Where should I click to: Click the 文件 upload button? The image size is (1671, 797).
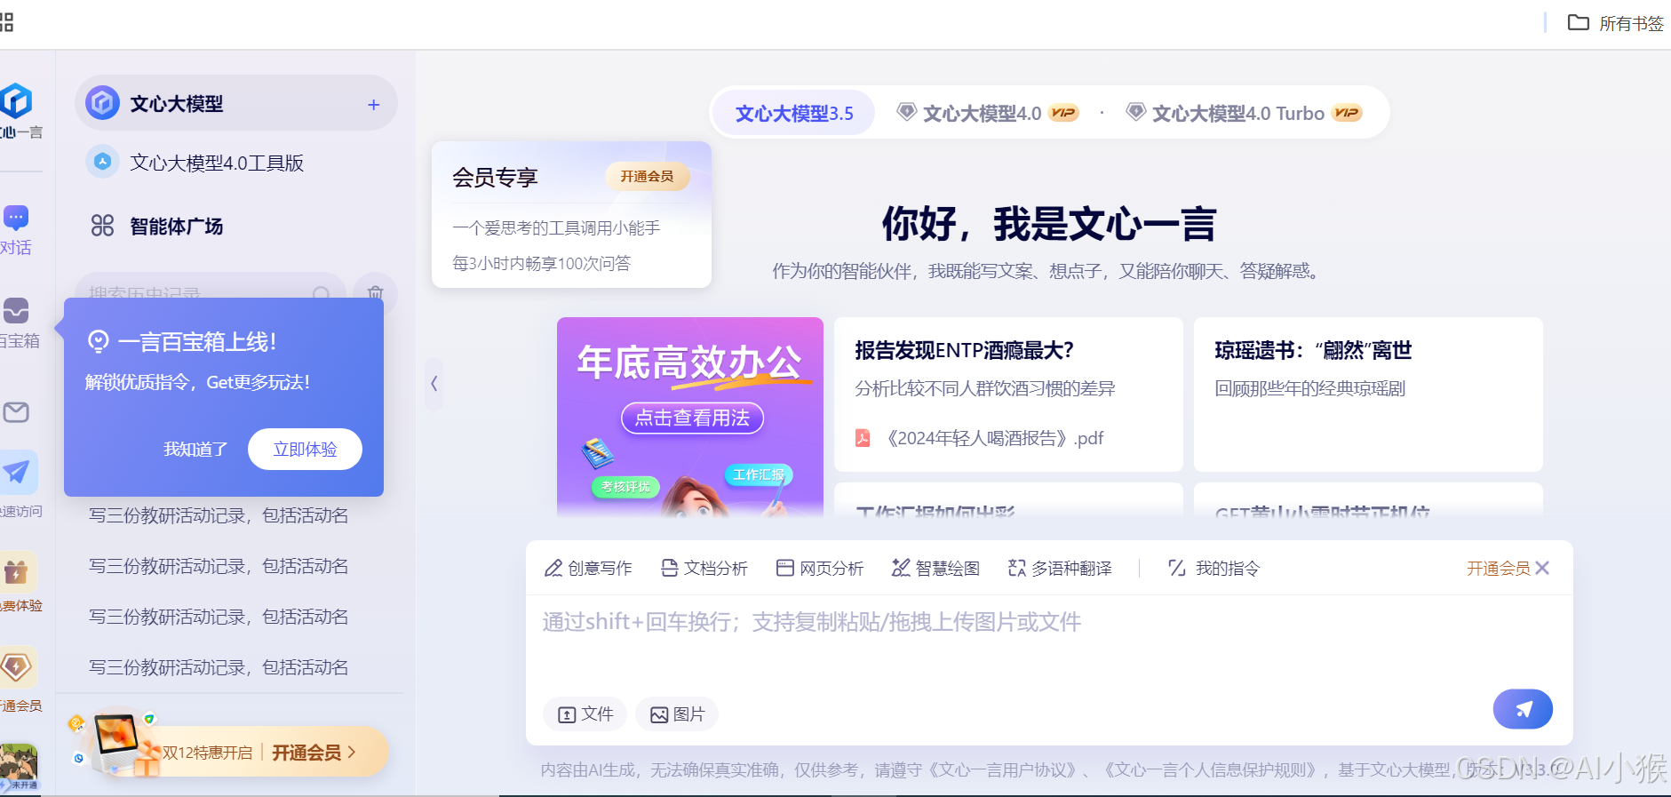click(585, 713)
